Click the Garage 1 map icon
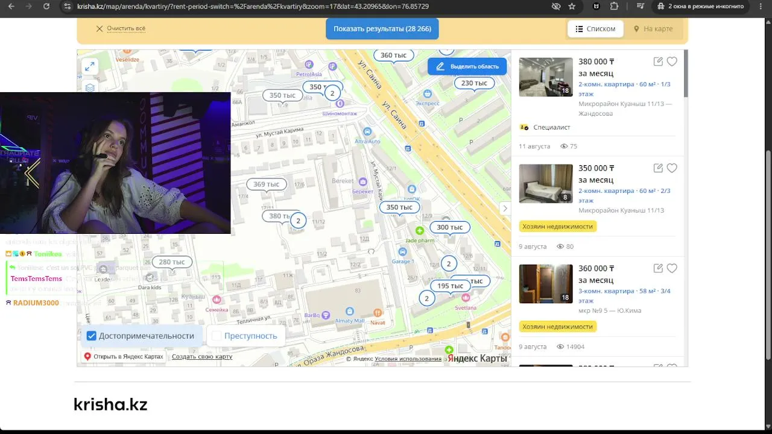Screen dimensions: 772x434 tap(403, 251)
